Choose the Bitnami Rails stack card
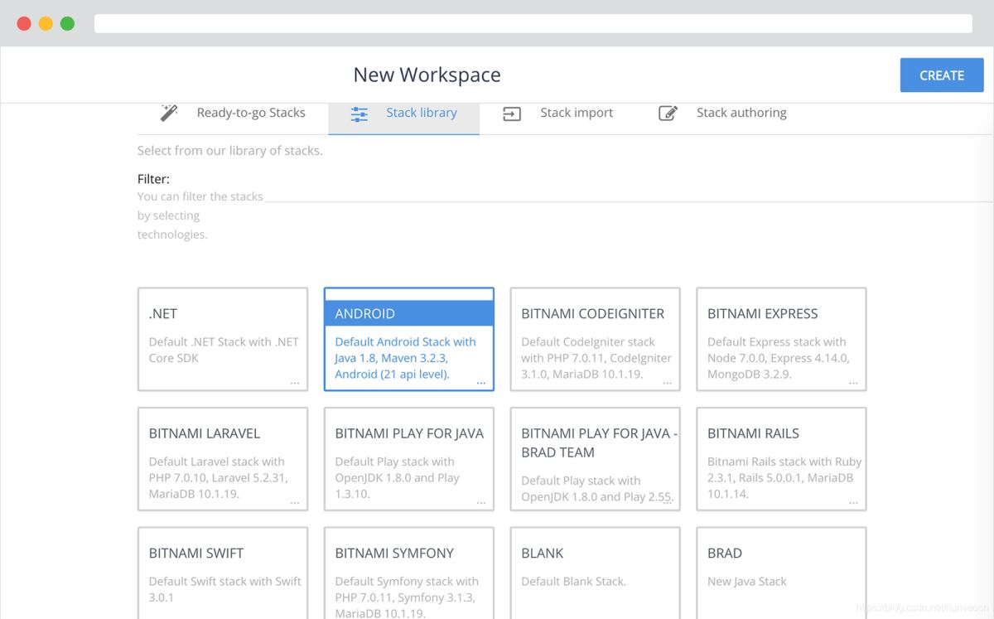The width and height of the screenshot is (994, 619). [x=781, y=458]
